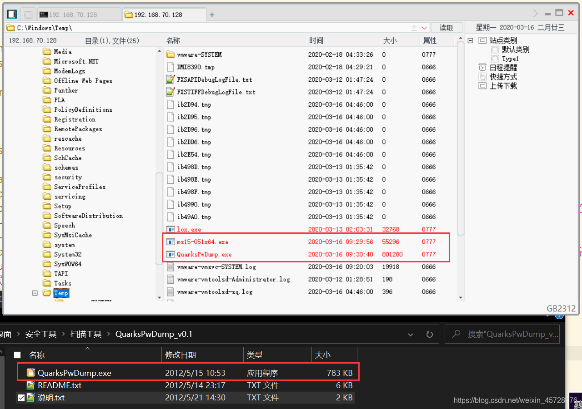This screenshot has width=582, height=409.
Task: Click 扫描工具 in Explorer breadcrumb
Action: pos(86,334)
